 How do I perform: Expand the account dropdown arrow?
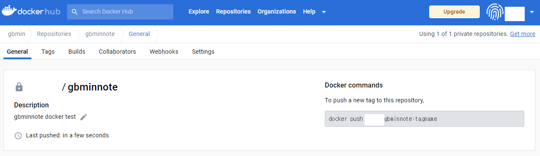coord(532,12)
